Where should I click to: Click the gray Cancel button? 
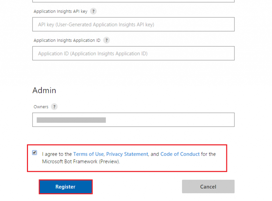(x=208, y=187)
